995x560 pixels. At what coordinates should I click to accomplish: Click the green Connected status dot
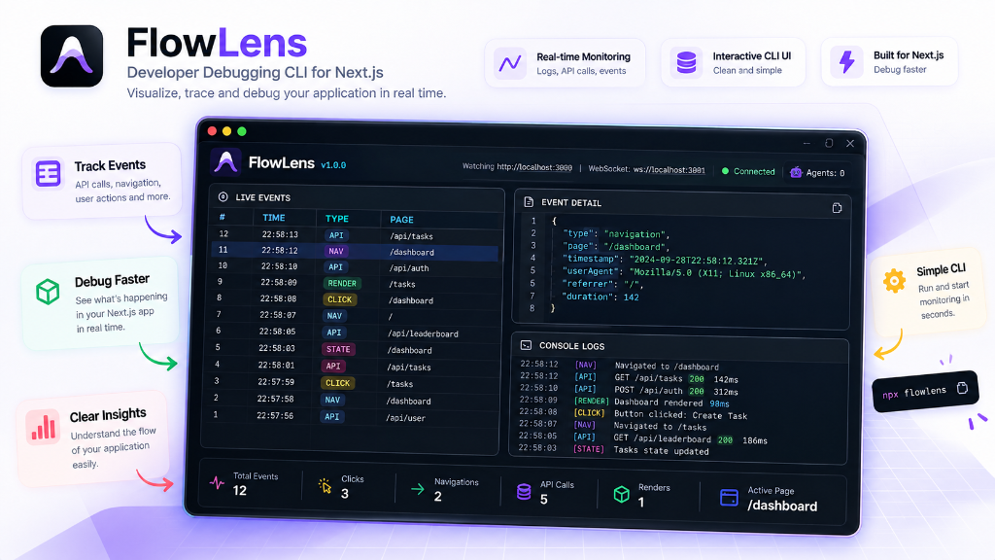click(725, 171)
